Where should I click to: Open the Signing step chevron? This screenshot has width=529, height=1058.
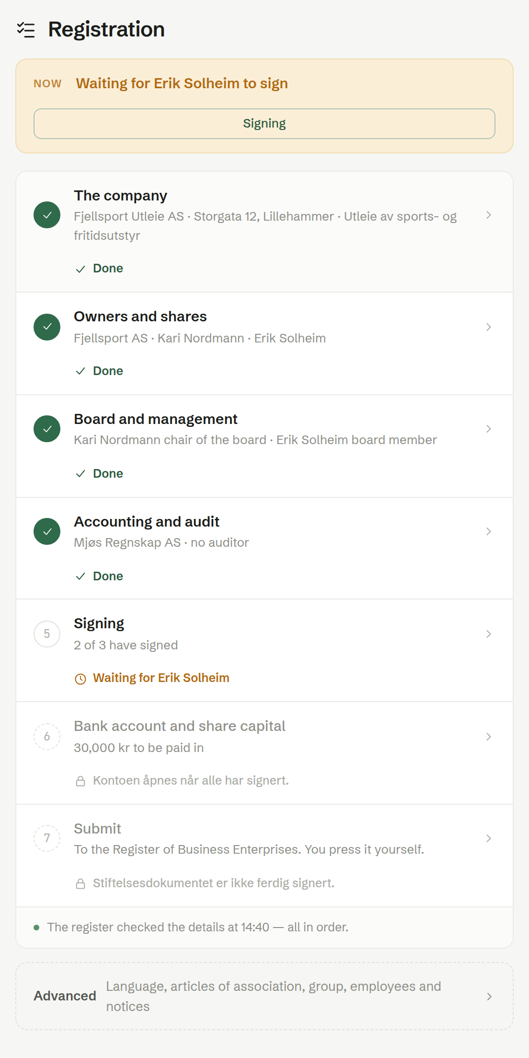tap(489, 634)
